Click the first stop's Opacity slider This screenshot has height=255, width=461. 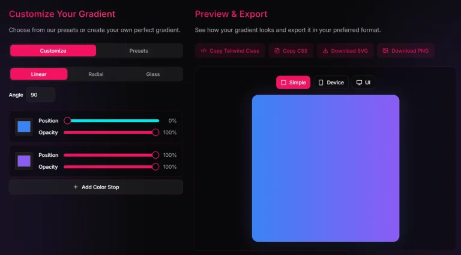pos(110,132)
